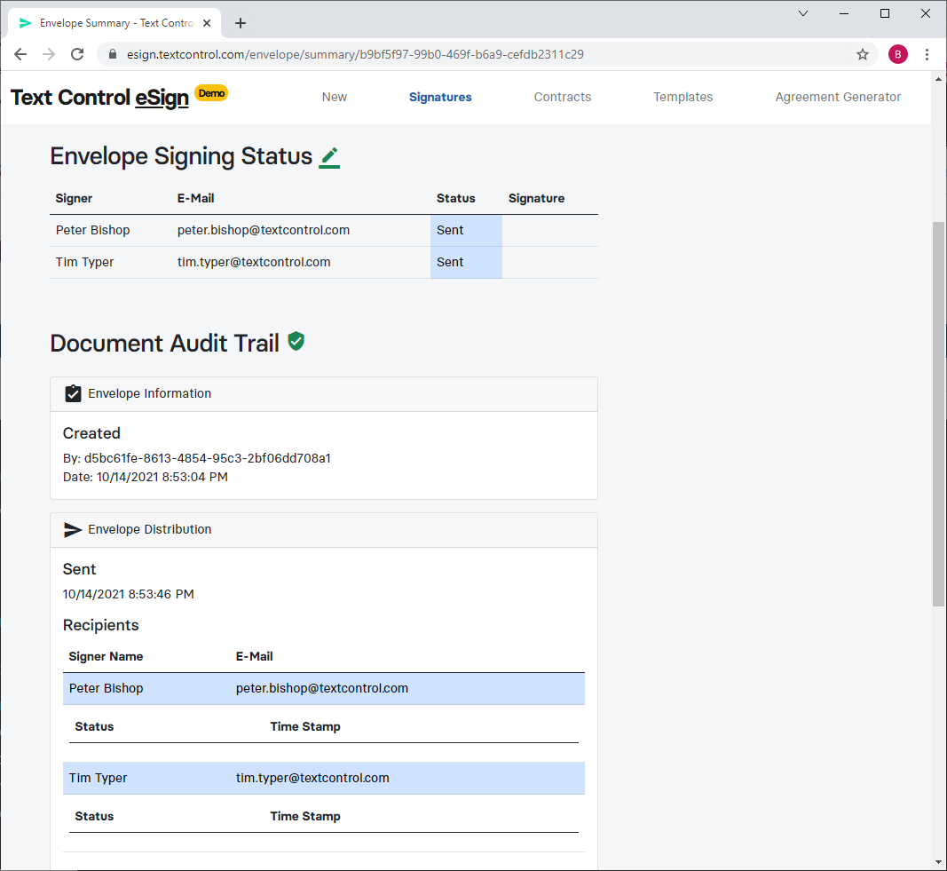Click the site lock security icon

tap(113, 54)
